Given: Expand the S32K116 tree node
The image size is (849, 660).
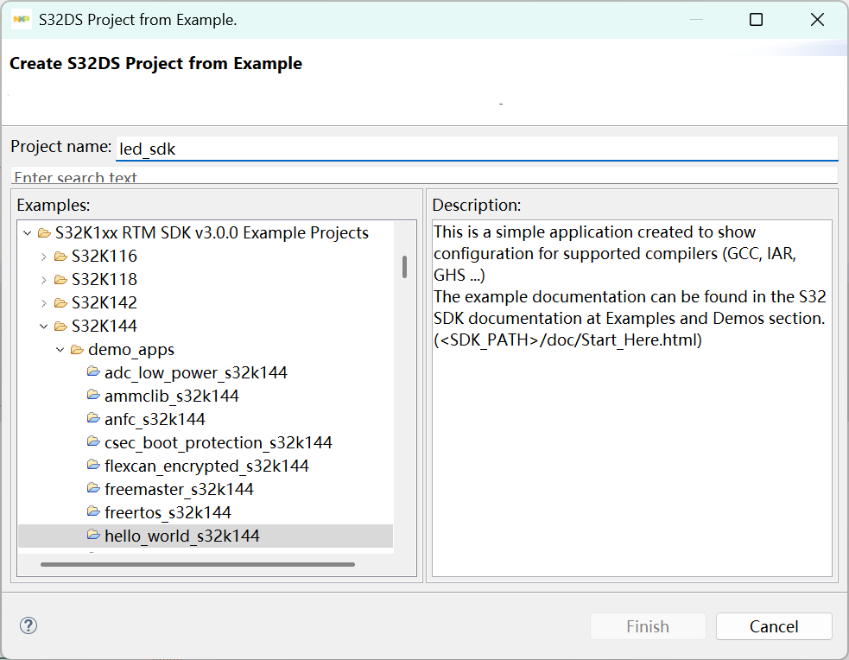Looking at the screenshot, I should 44,257.
